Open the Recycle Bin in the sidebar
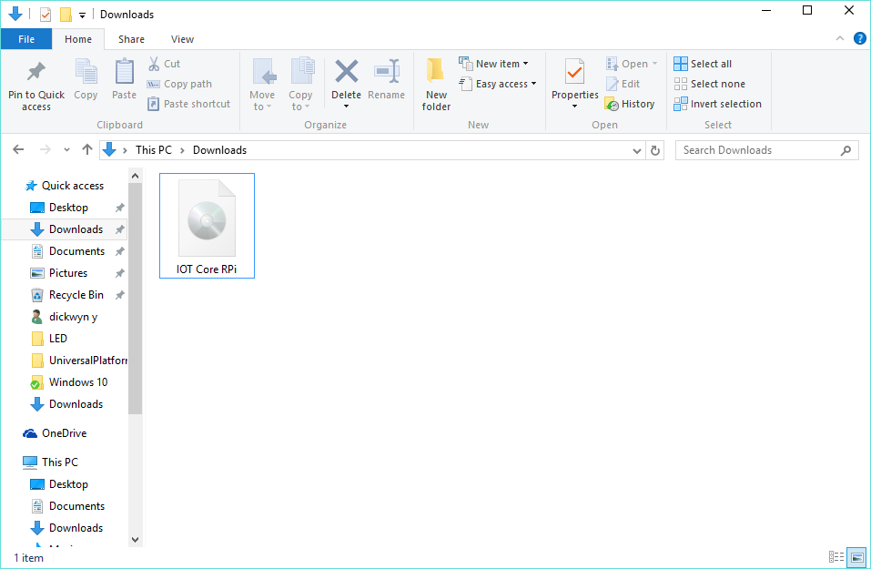Screen dimensions: 871x569 coord(76,294)
